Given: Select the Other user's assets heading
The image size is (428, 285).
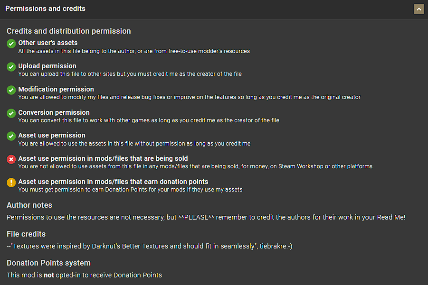Looking at the screenshot, I should coord(48,43).
